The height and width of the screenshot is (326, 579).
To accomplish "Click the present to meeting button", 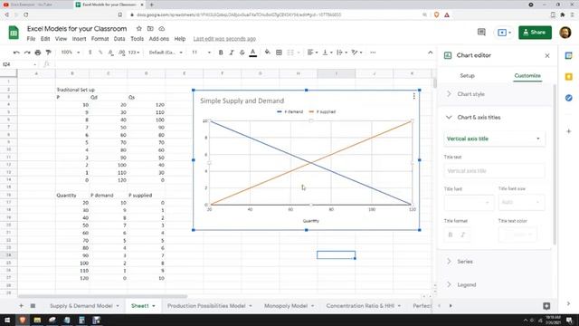I will click(504, 33).
